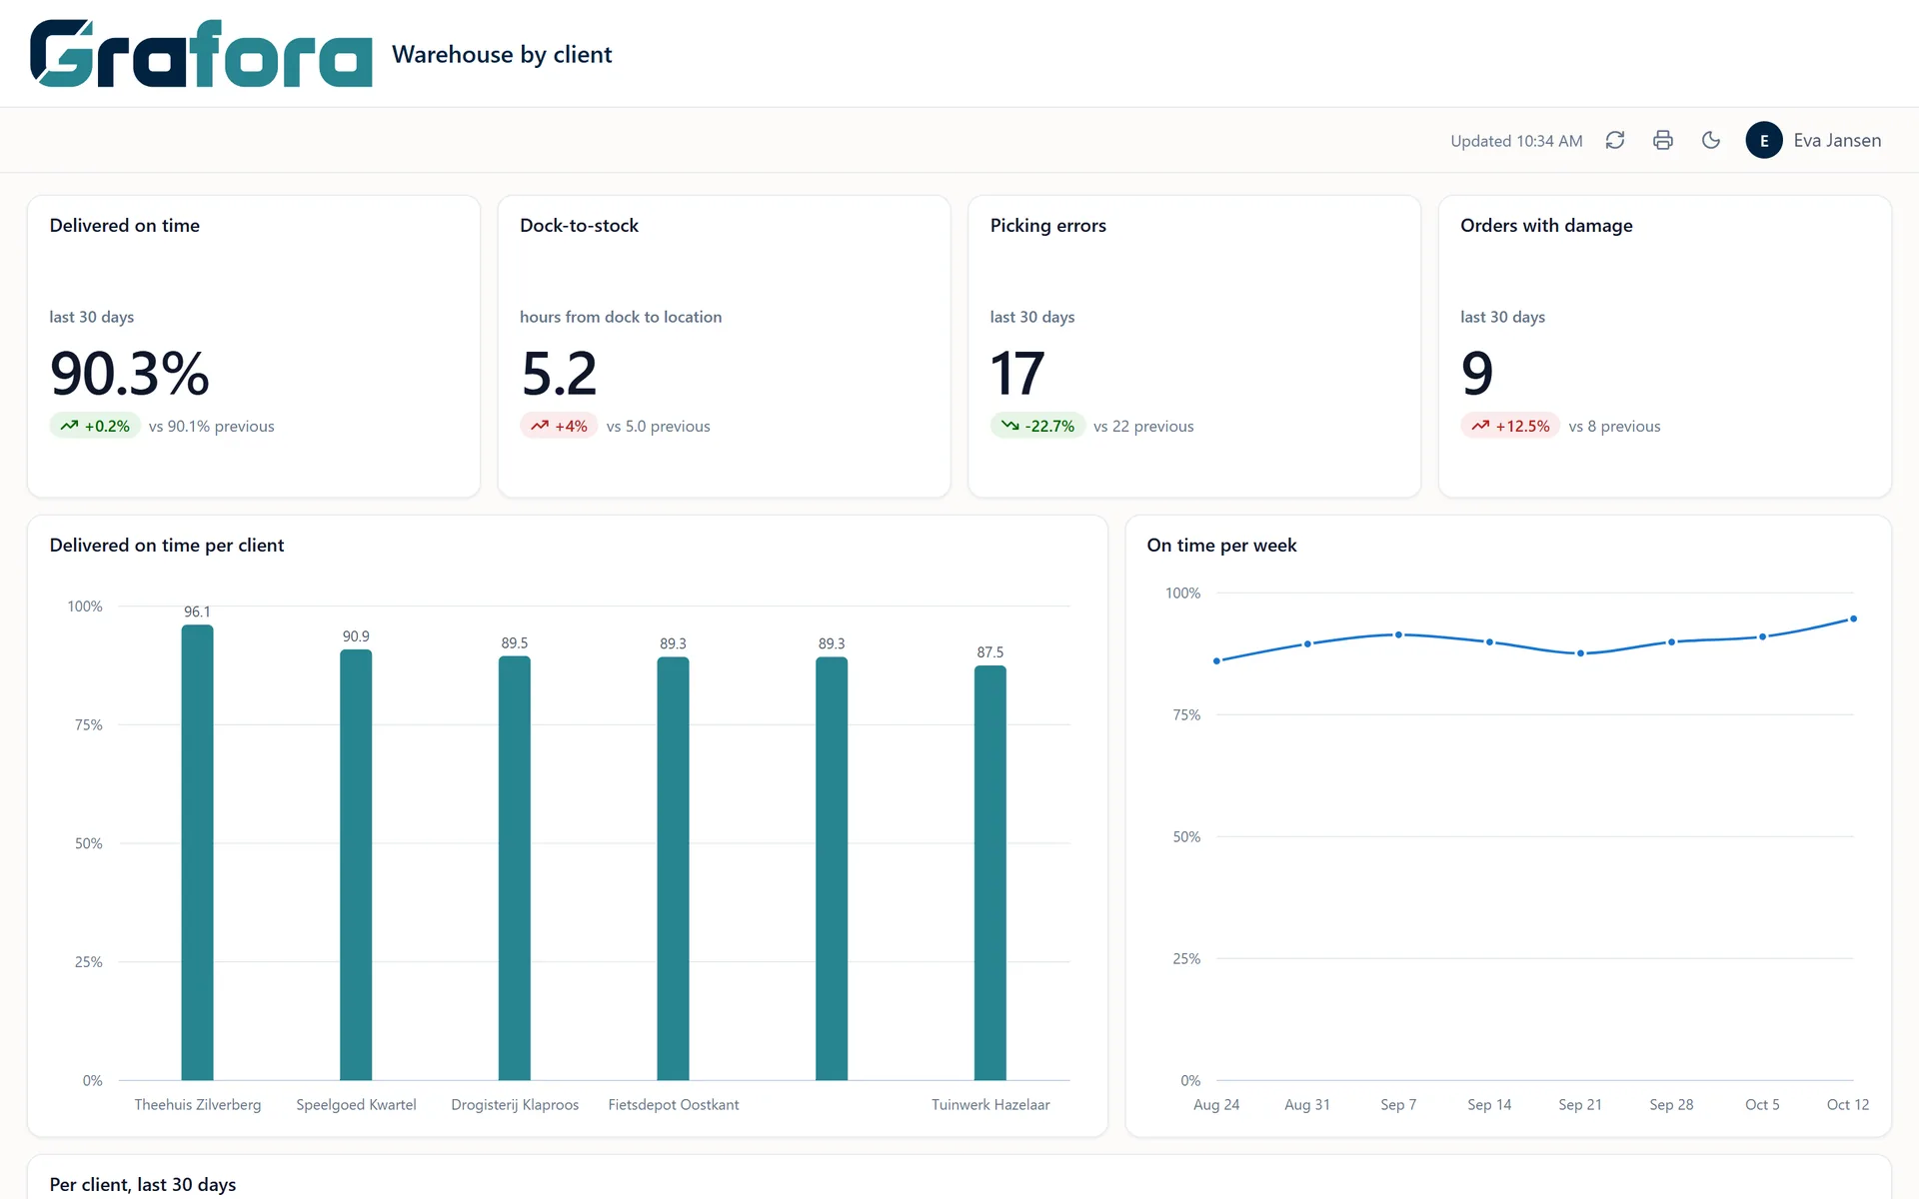Viewport: 1919px width, 1199px height.
Task: Open the Orders with damage card title
Action: [x=1546, y=226]
